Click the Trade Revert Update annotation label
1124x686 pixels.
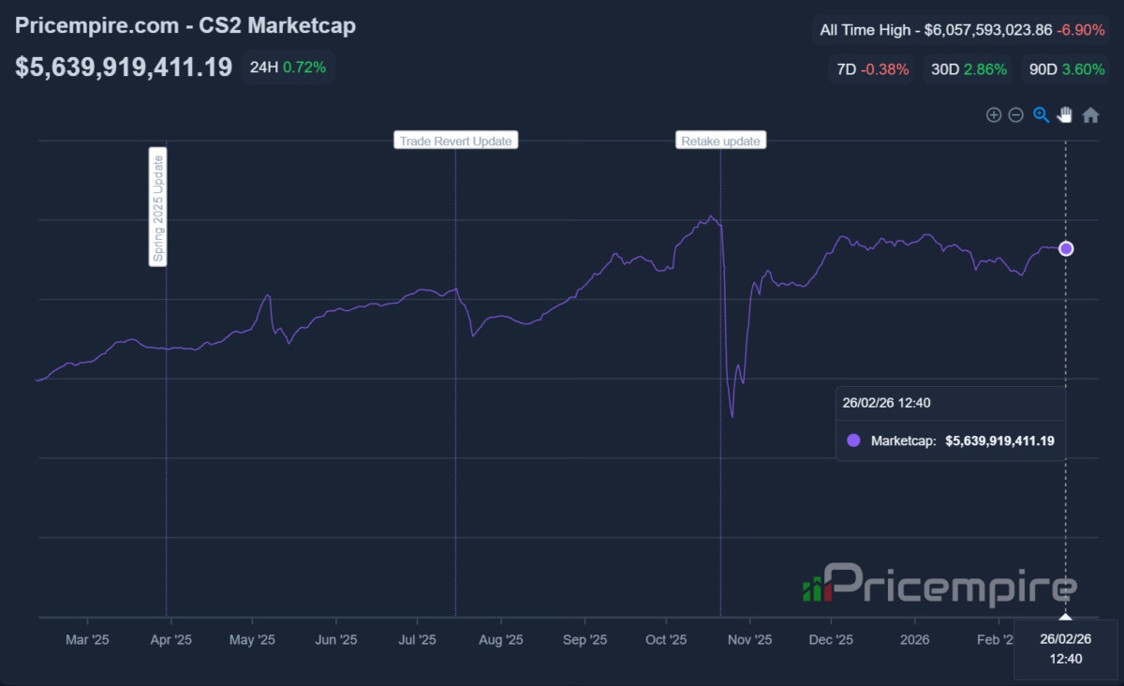point(455,141)
